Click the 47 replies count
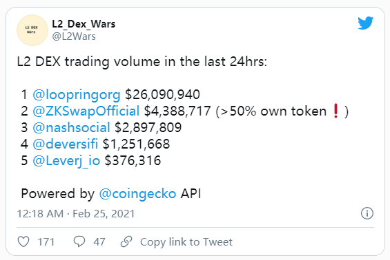 [99, 242]
